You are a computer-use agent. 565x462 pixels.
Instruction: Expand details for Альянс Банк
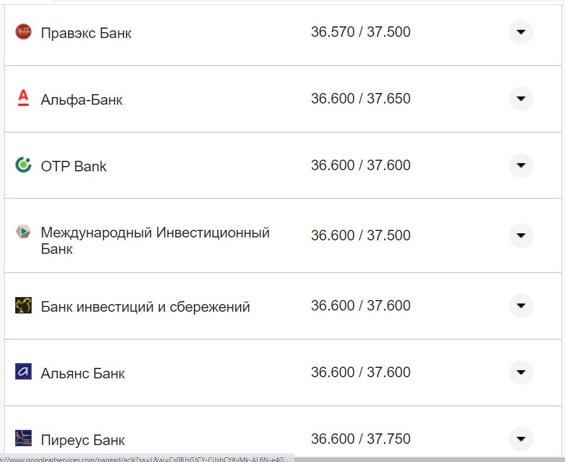[521, 373]
